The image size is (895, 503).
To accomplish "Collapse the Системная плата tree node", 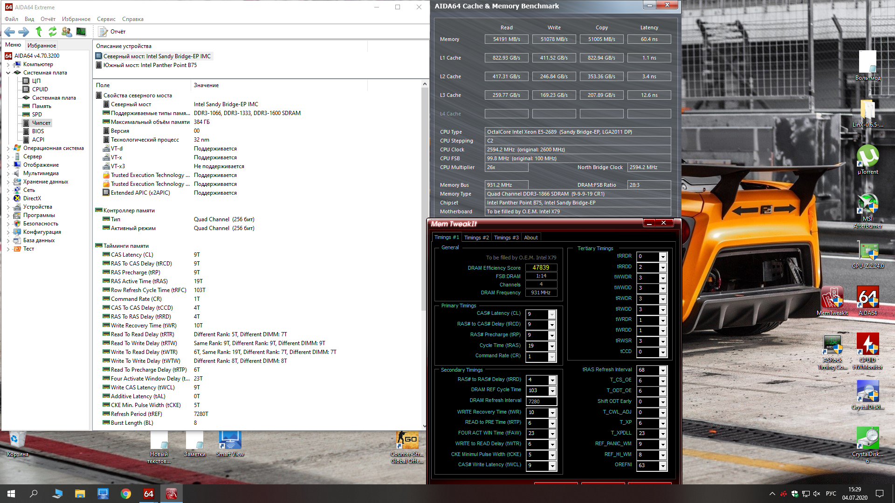I will click(8, 73).
